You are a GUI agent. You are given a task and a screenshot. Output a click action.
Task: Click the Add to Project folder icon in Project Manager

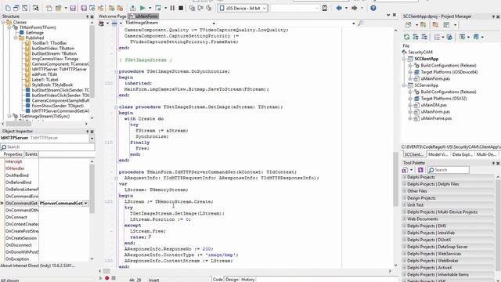point(424,24)
